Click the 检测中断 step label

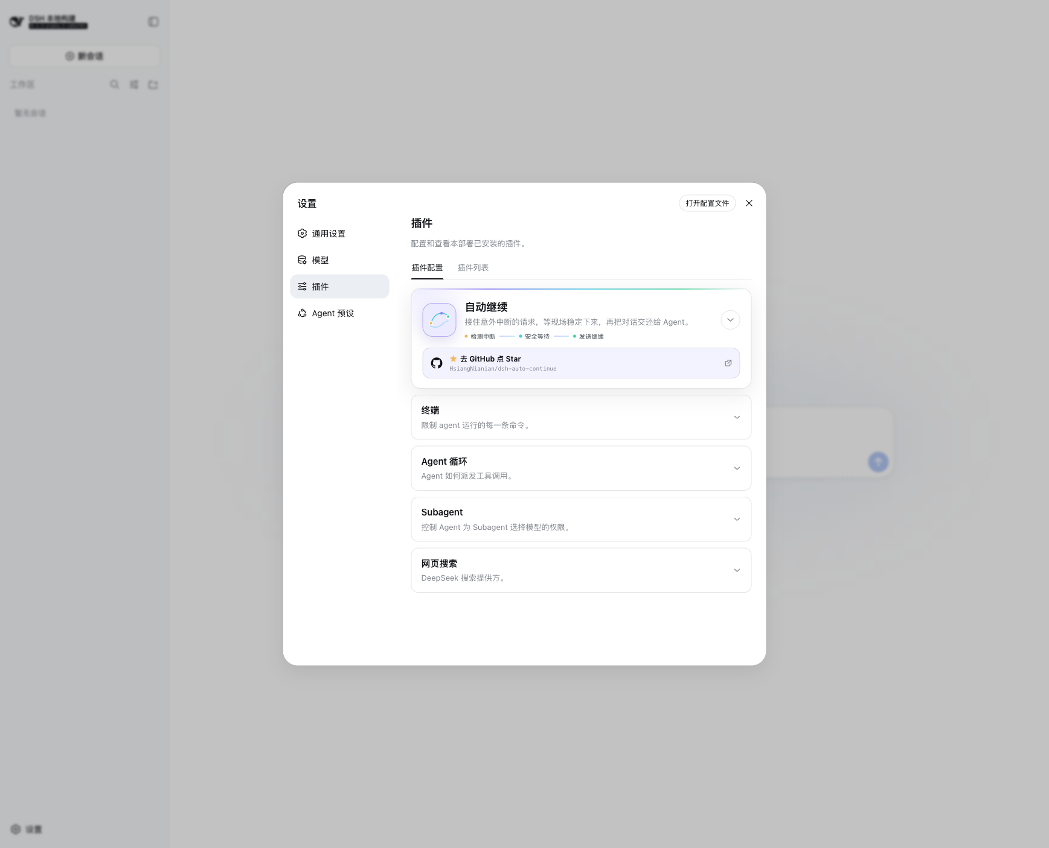(x=483, y=337)
